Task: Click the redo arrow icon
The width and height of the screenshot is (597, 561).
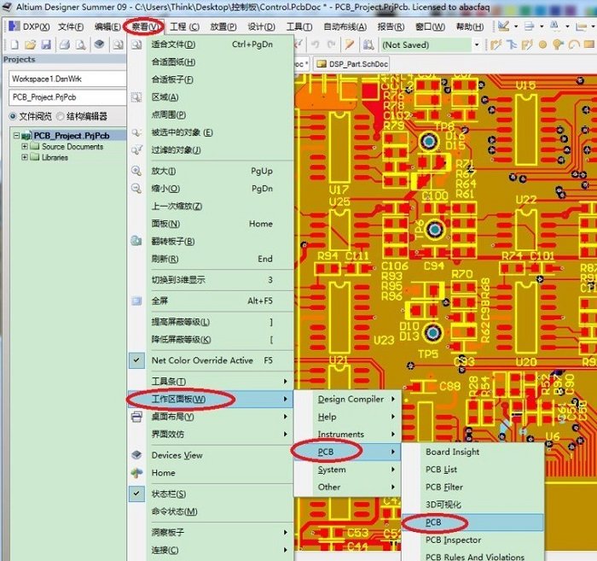Action: coord(331,44)
